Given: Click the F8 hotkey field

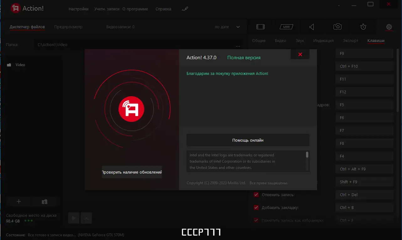Looking at the screenshot, I should pyautogui.click(x=364, y=143).
